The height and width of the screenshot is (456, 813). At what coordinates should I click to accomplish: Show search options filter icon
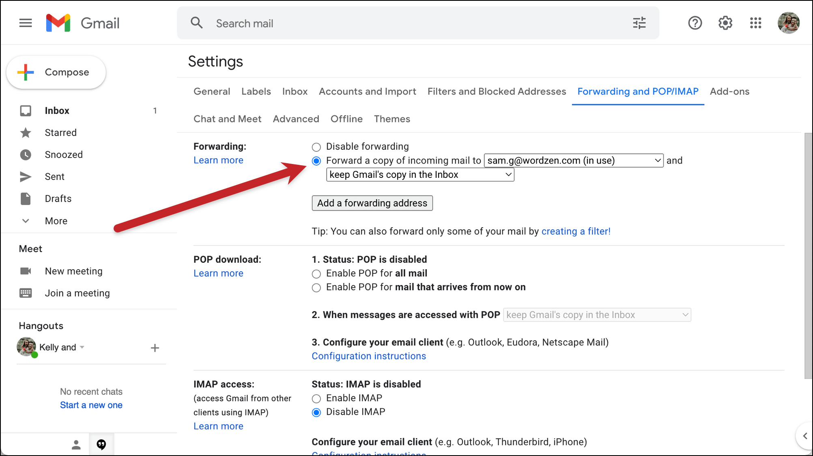pos(639,23)
